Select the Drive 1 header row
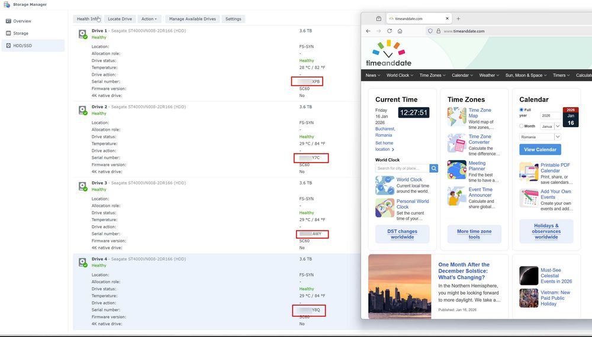The height and width of the screenshot is (337, 592). pyautogui.click(x=217, y=34)
